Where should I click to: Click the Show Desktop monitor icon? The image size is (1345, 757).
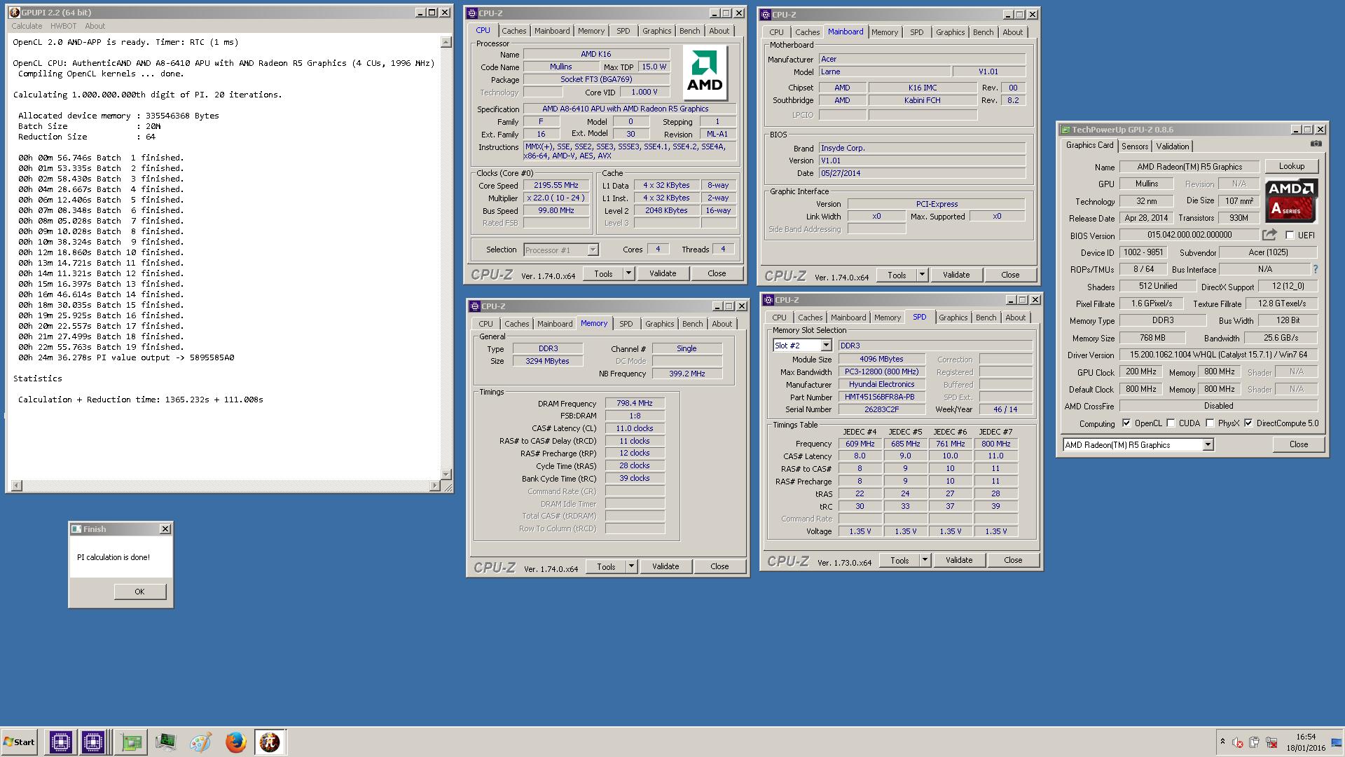click(x=1336, y=742)
